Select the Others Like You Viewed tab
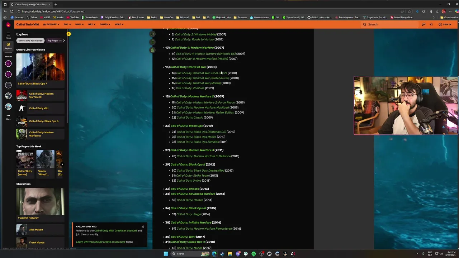Screen dimensions: 459x258 (x=30, y=40)
